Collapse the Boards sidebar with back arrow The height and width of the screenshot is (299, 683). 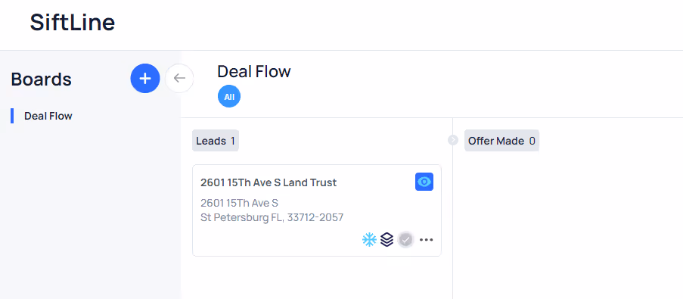(x=179, y=79)
